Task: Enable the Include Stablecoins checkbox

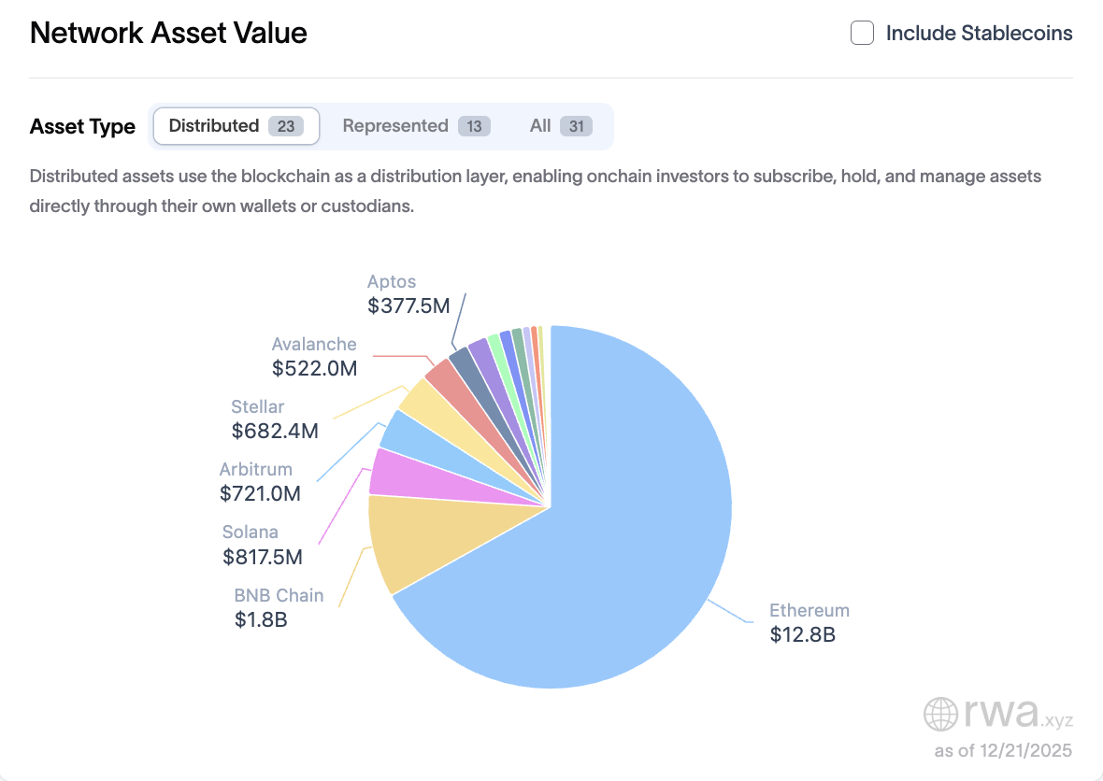Action: [862, 34]
